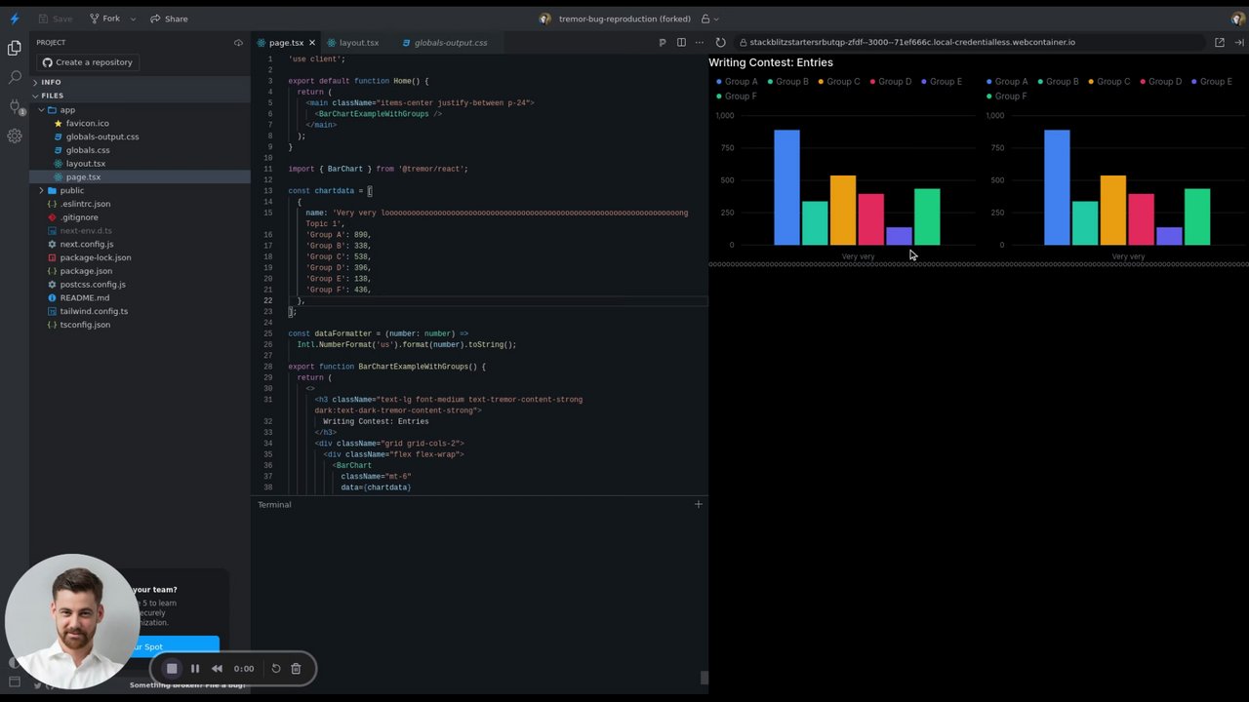Click the Terminal panel label
The image size is (1249, 702).
274,505
